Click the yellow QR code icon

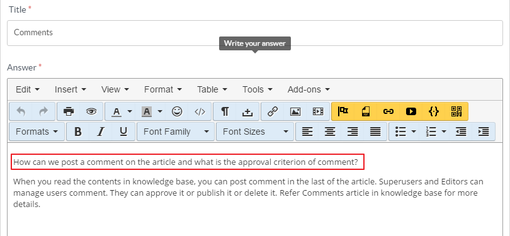[x=456, y=111]
